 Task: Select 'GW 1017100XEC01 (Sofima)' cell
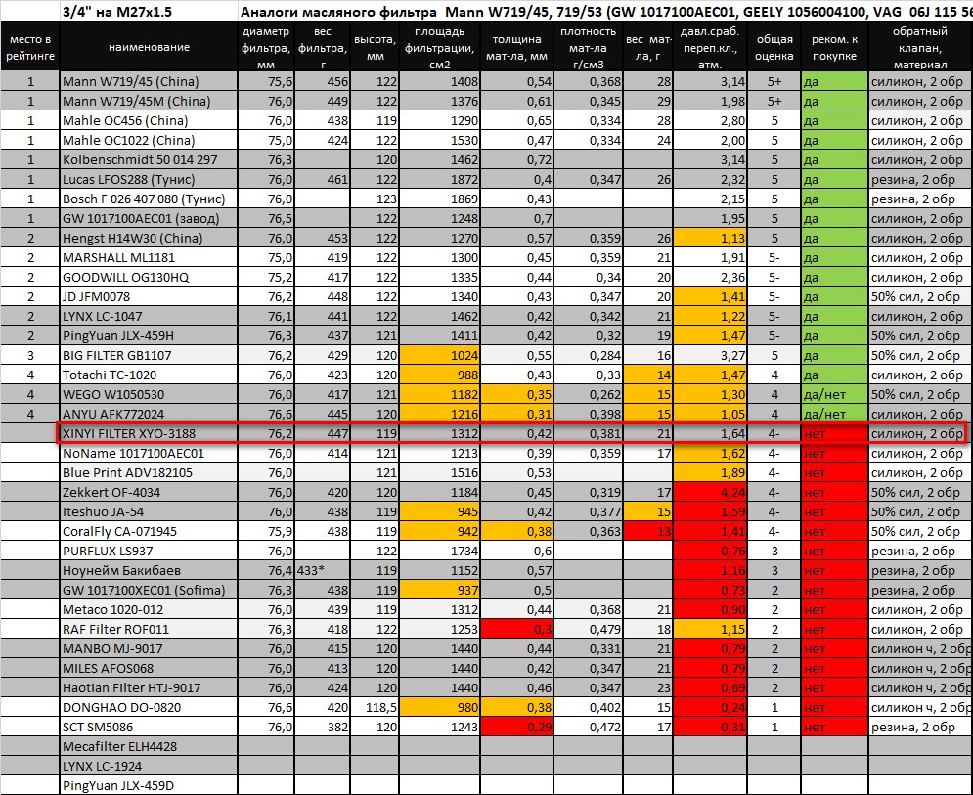click(149, 590)
